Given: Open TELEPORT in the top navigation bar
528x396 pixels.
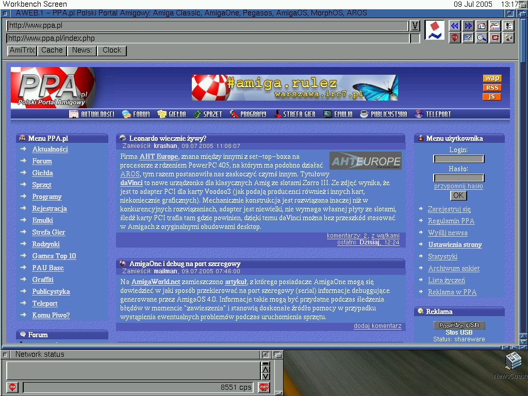Looking at the screenshot, I should 433,114.
